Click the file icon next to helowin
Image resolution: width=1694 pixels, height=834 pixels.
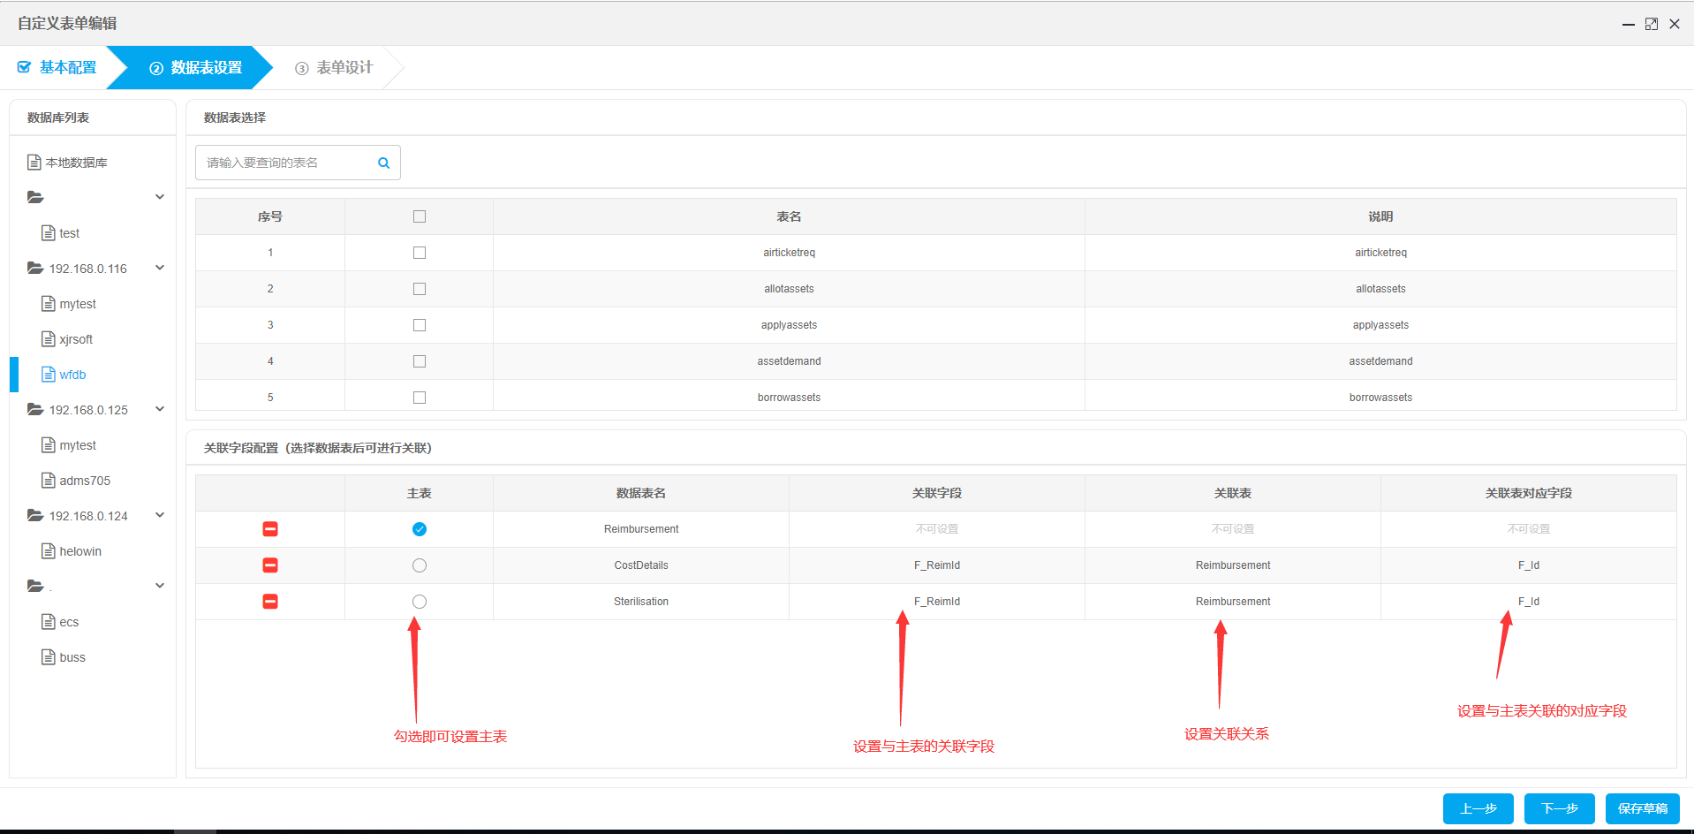tap(49, 551)
